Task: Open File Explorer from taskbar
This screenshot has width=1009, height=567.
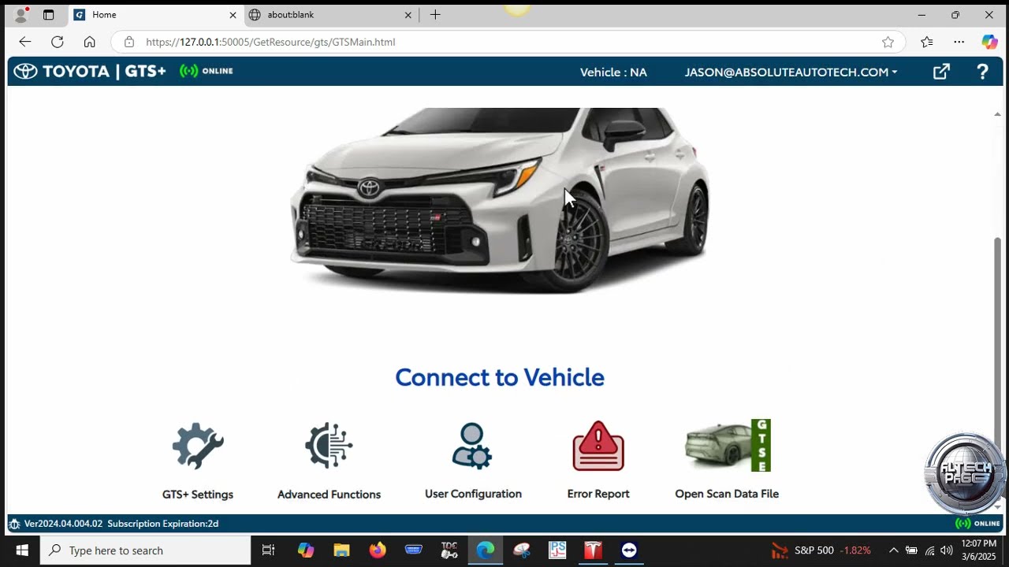Action: tap(341, 550)
